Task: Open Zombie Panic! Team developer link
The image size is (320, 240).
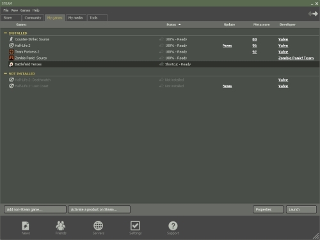Action: point(296,58)
